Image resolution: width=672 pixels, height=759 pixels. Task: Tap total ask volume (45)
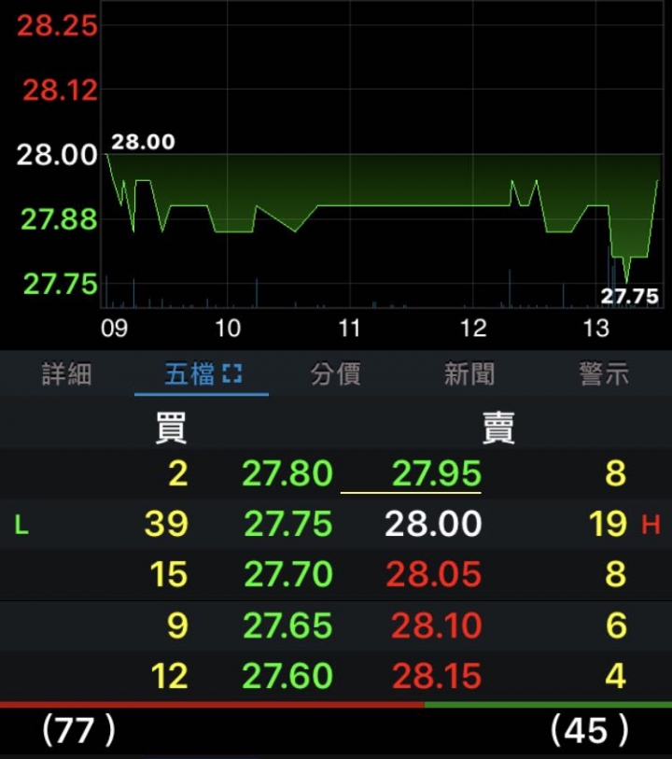[x=590, y=730]
